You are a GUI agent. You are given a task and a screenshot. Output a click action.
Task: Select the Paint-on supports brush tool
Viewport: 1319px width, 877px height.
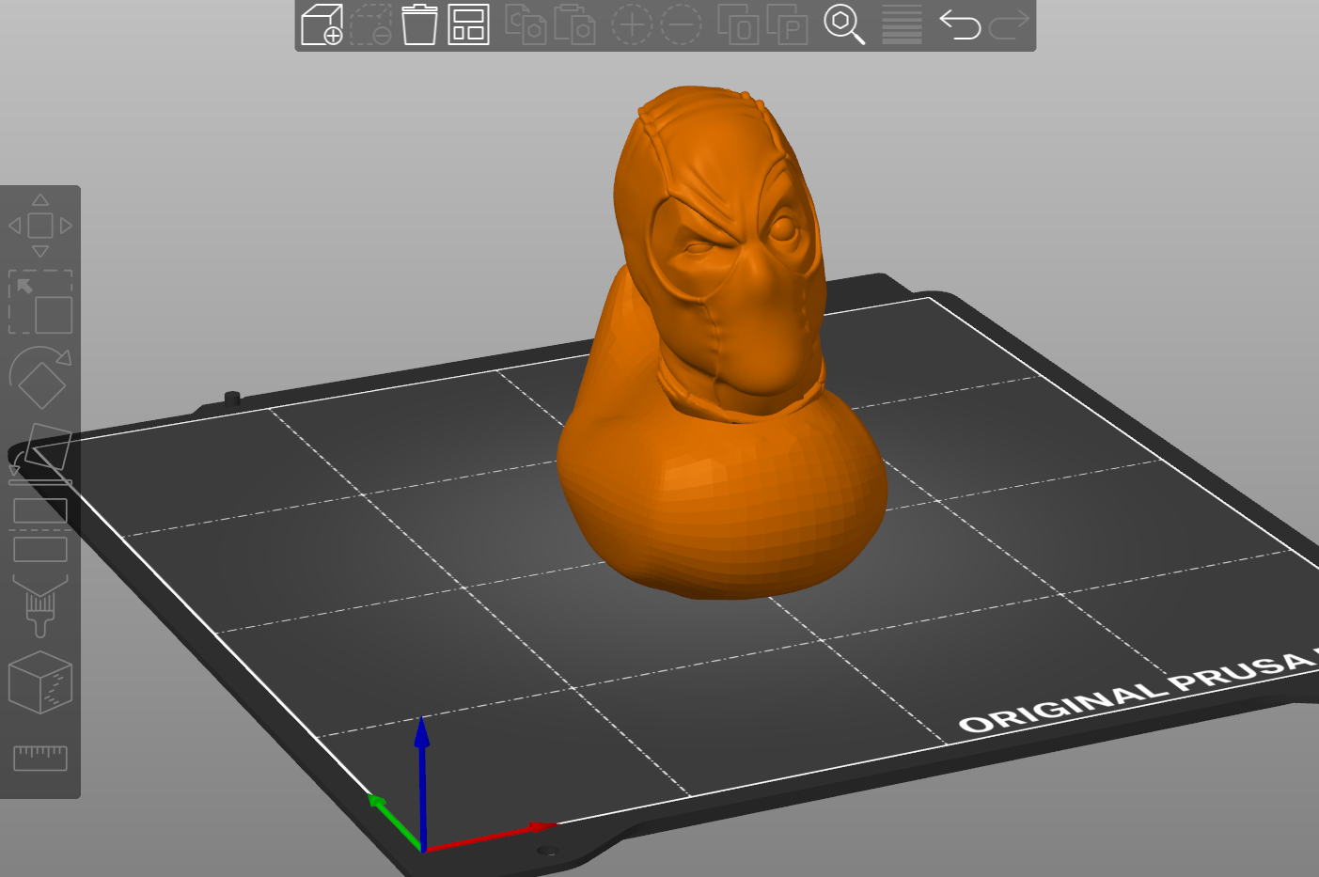[x=40, y=606]
